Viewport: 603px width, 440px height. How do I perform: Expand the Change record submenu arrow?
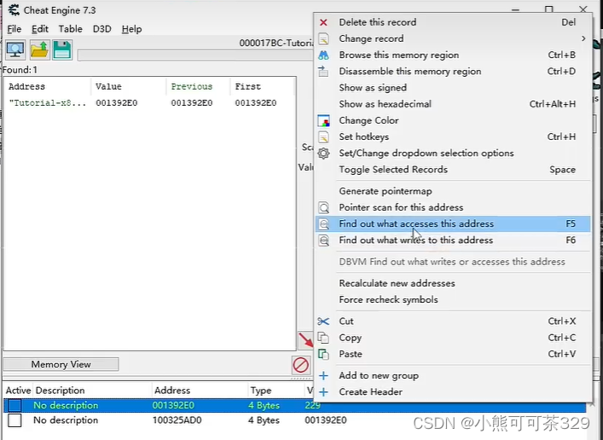click(583, 38)
